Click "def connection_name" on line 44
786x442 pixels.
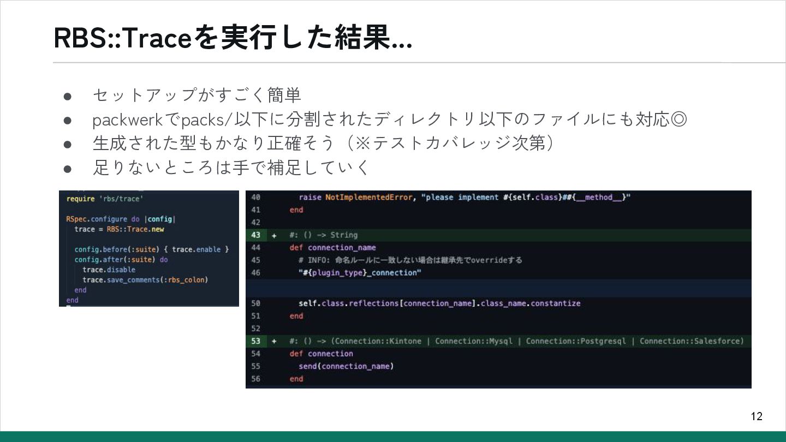[x=332, y=247]
